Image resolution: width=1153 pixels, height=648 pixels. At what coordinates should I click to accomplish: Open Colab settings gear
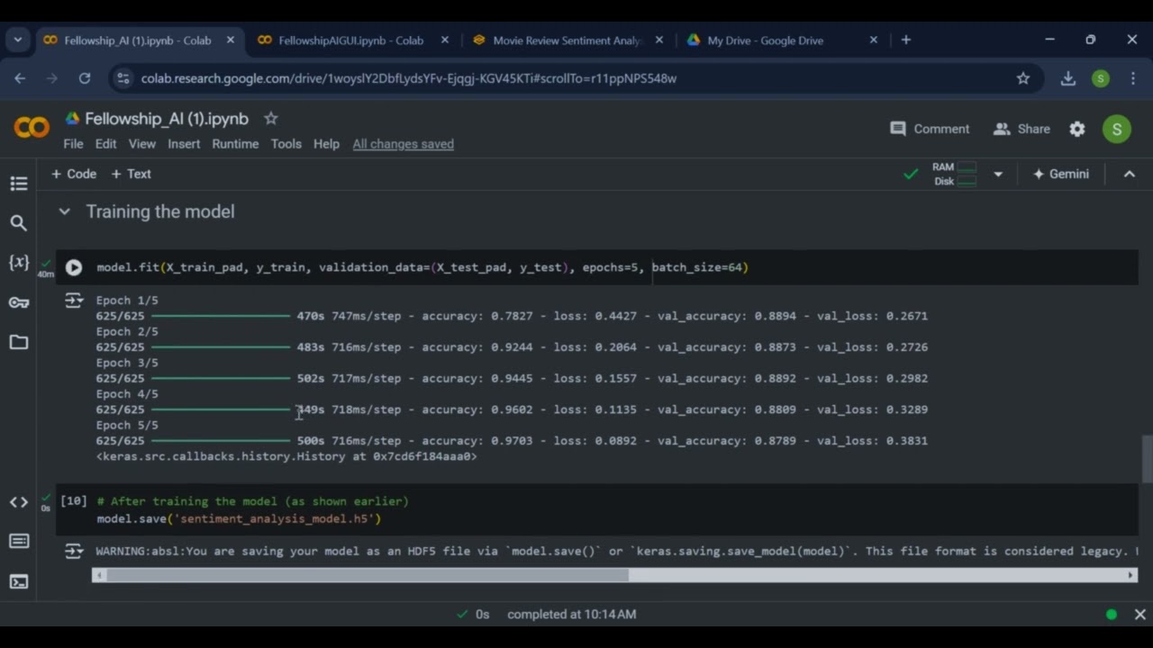1077,129
